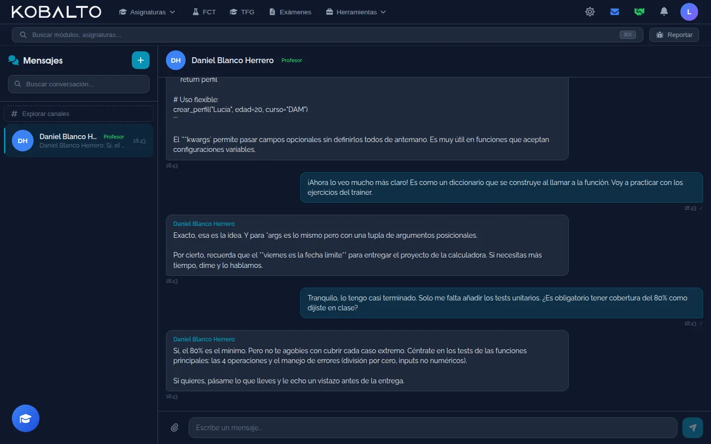Go to the Exámenes section
711x444 pixels.
(290, 12)
